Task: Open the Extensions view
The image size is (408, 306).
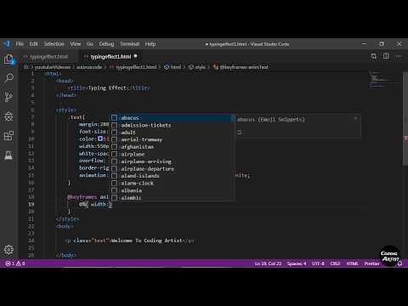Action: [x=8, y=136]
